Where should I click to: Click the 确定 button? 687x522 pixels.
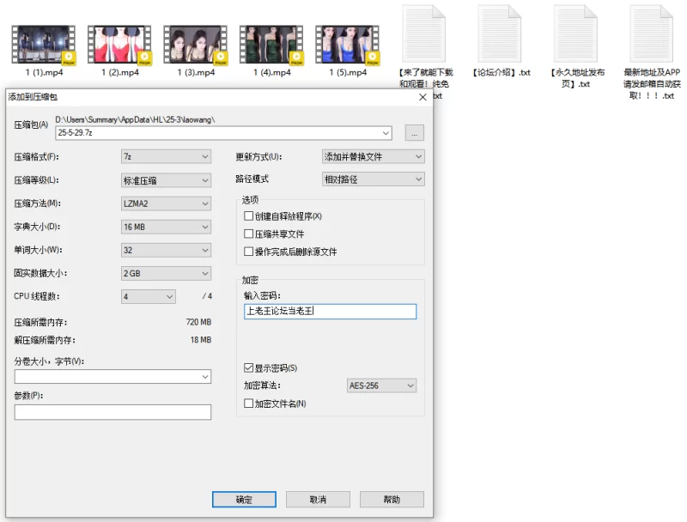point(244,499)
